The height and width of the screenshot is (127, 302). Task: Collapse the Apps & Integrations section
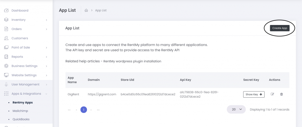(46, 93)
